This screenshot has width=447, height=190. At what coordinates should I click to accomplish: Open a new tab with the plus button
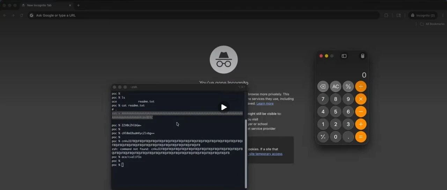tap(78, 5)
